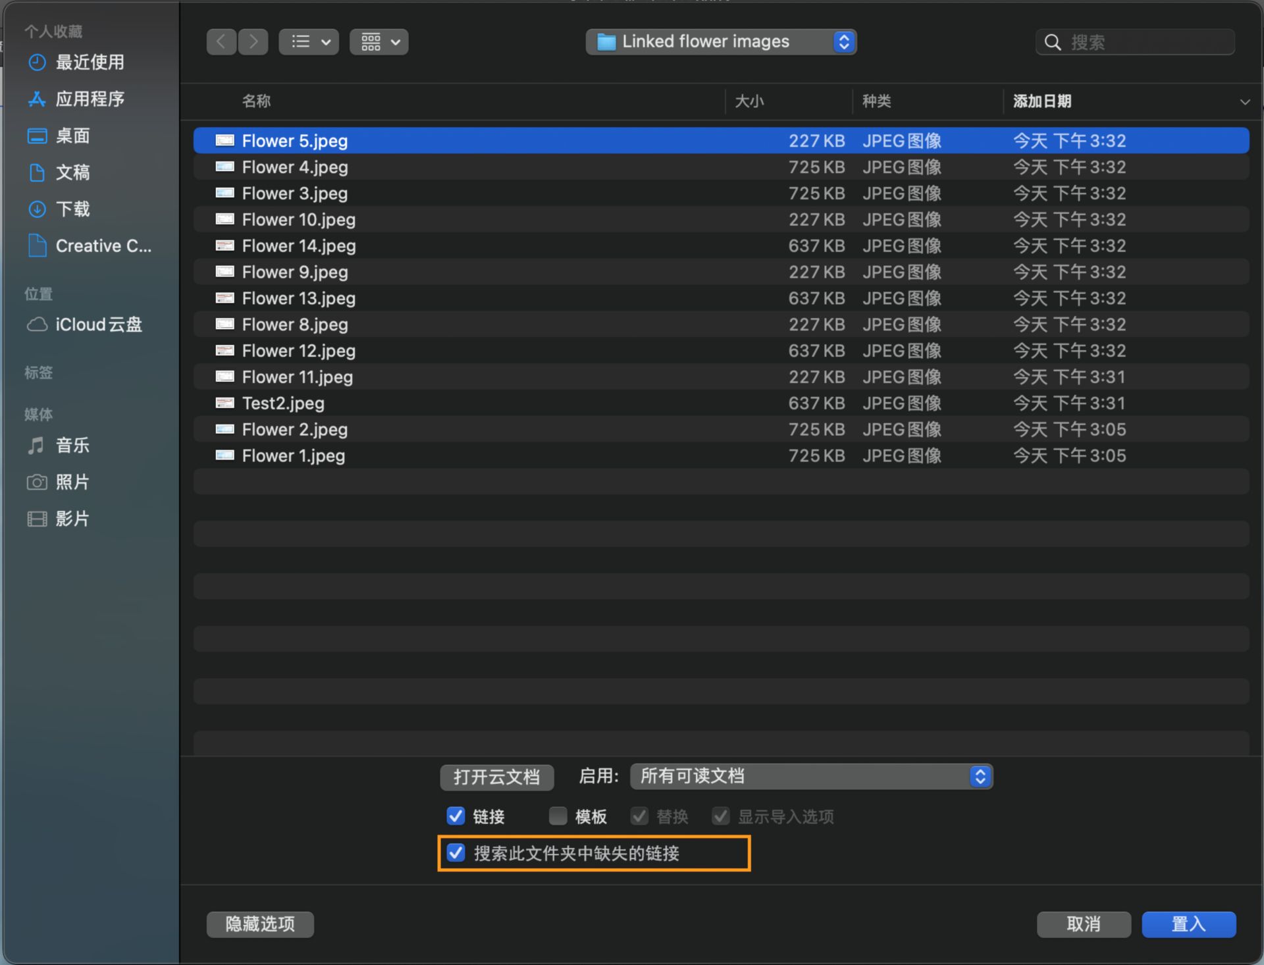Open the list view options dropdown

pos(309,41)
